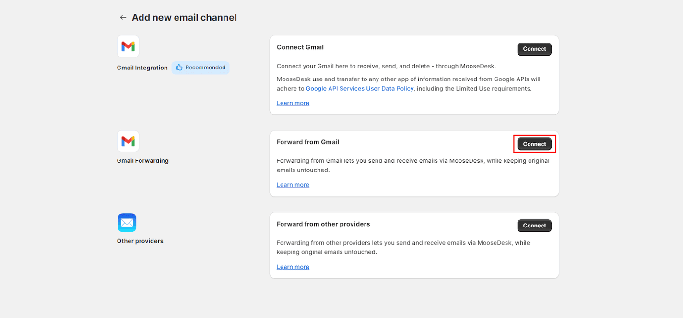Open Learn more under Forward from Gmail

click(x=293, y=185)
